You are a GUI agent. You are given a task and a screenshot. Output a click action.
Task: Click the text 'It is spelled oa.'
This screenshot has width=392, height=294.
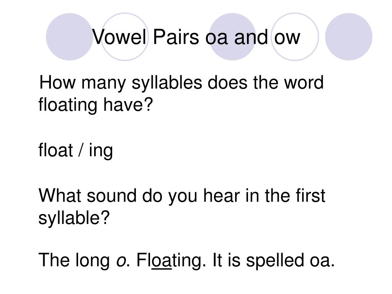273,261
